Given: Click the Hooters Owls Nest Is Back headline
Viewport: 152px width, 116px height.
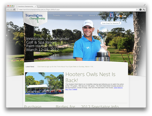Looking at the screenshot, I should 90,77.
